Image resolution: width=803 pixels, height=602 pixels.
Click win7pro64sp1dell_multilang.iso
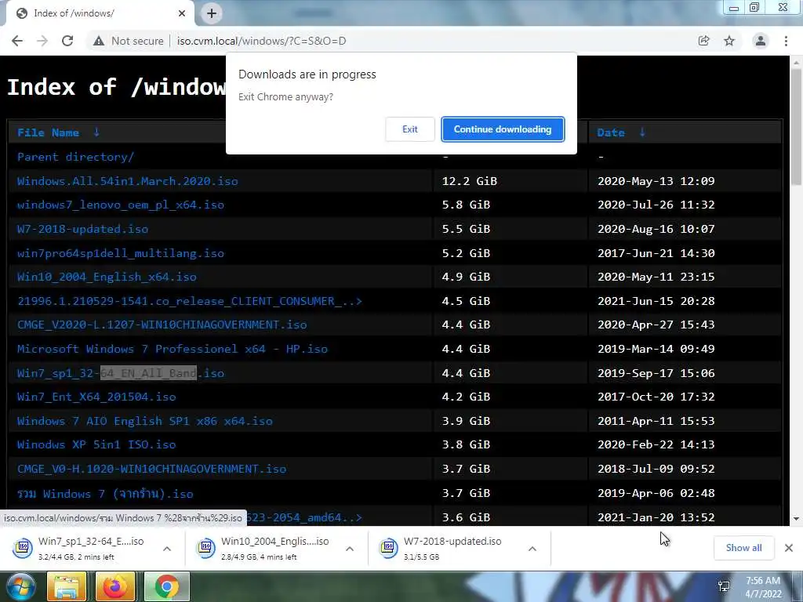pyautogui.click(x=120, y=253)
